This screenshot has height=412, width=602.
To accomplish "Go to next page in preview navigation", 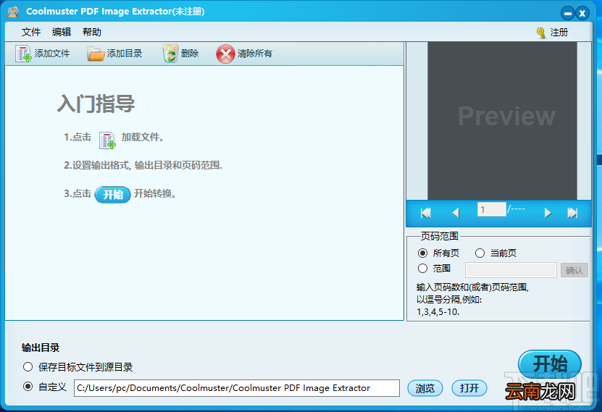I will tap(548, 213).
